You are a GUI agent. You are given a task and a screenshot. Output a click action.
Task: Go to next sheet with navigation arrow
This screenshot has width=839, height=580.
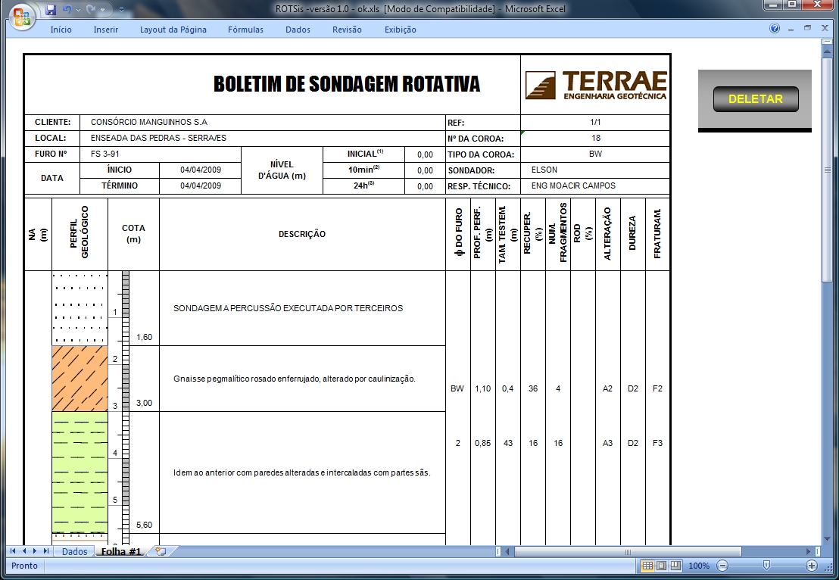pyautogui.click(x=35, y=551)
